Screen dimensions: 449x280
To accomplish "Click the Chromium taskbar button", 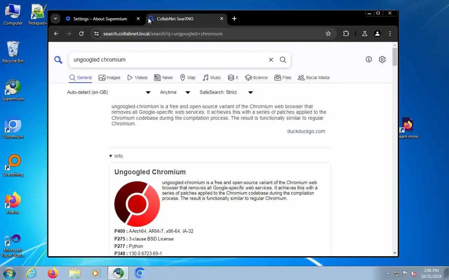I will click(140, 273).
